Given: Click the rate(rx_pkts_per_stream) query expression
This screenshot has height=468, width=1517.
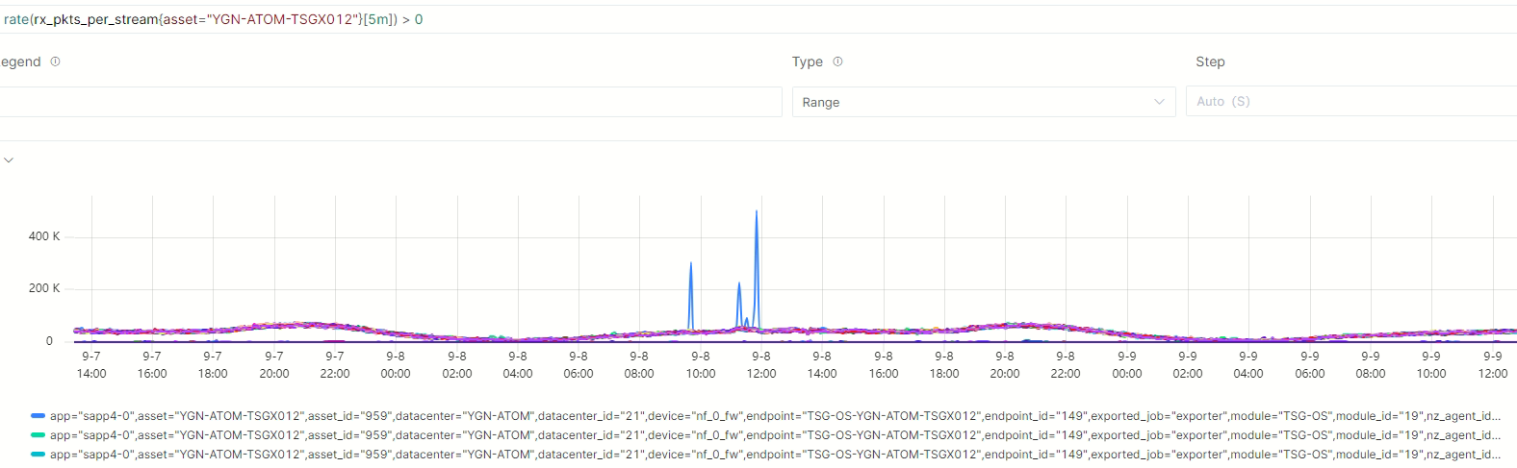Looking at the screenshot, I should (214, 19).
